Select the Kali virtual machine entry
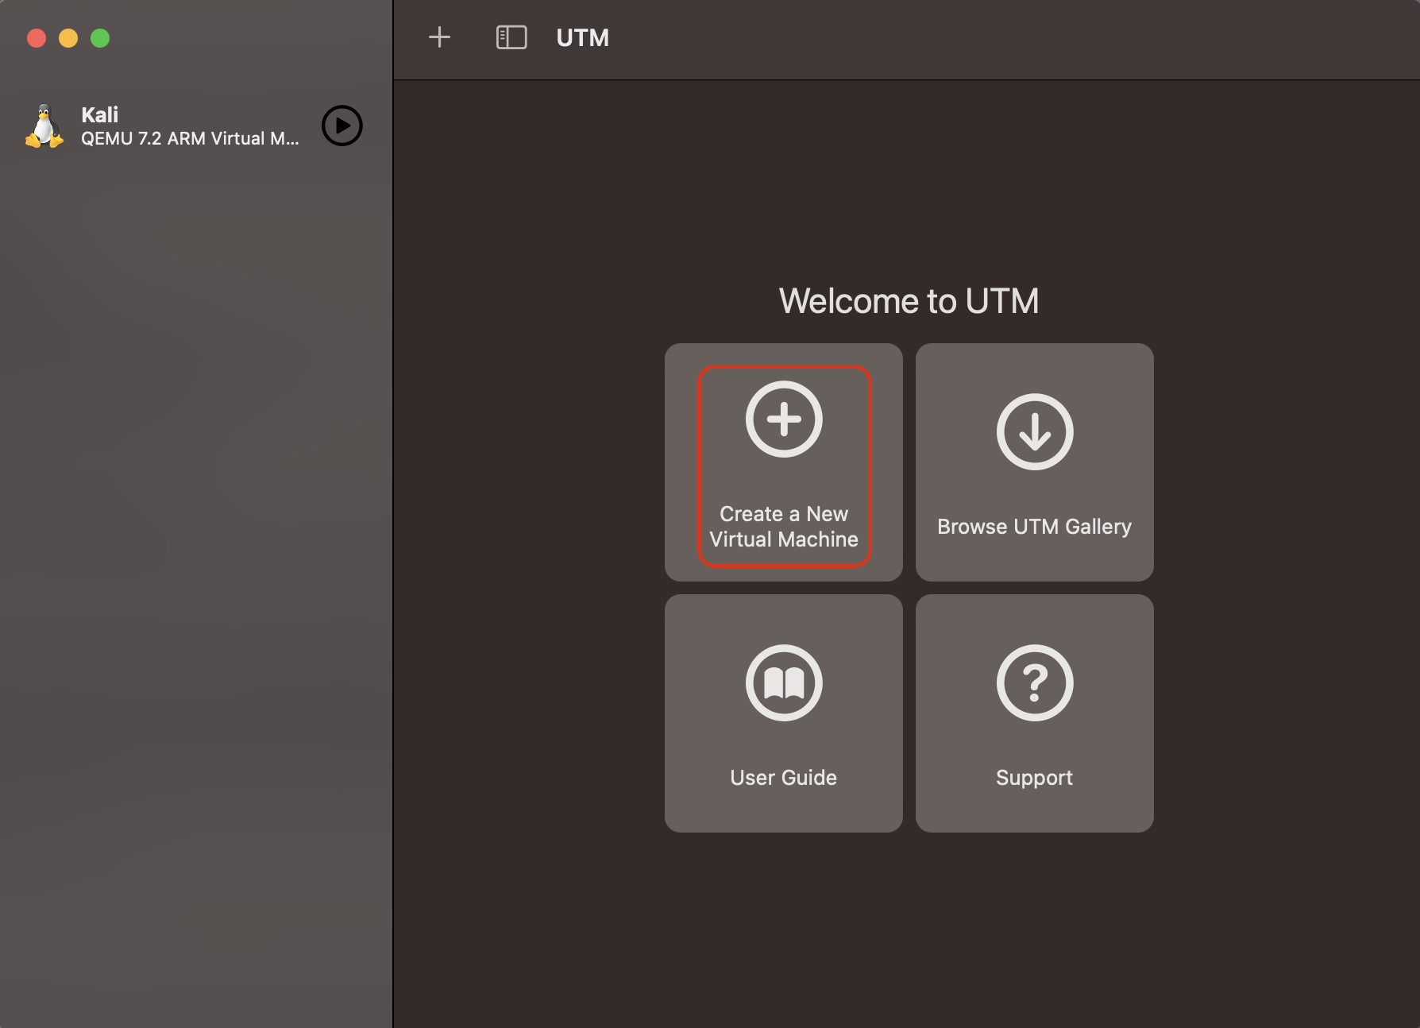 pos(195,126)
